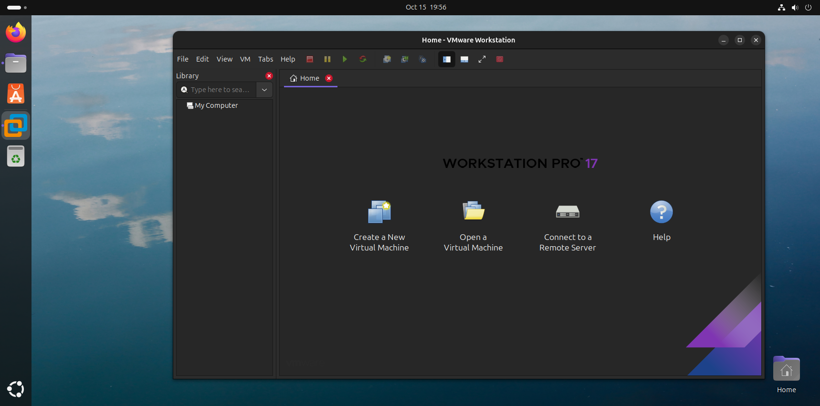
Task: Click the clock showing Oct 15 19:56
Action: click(426, 7)
